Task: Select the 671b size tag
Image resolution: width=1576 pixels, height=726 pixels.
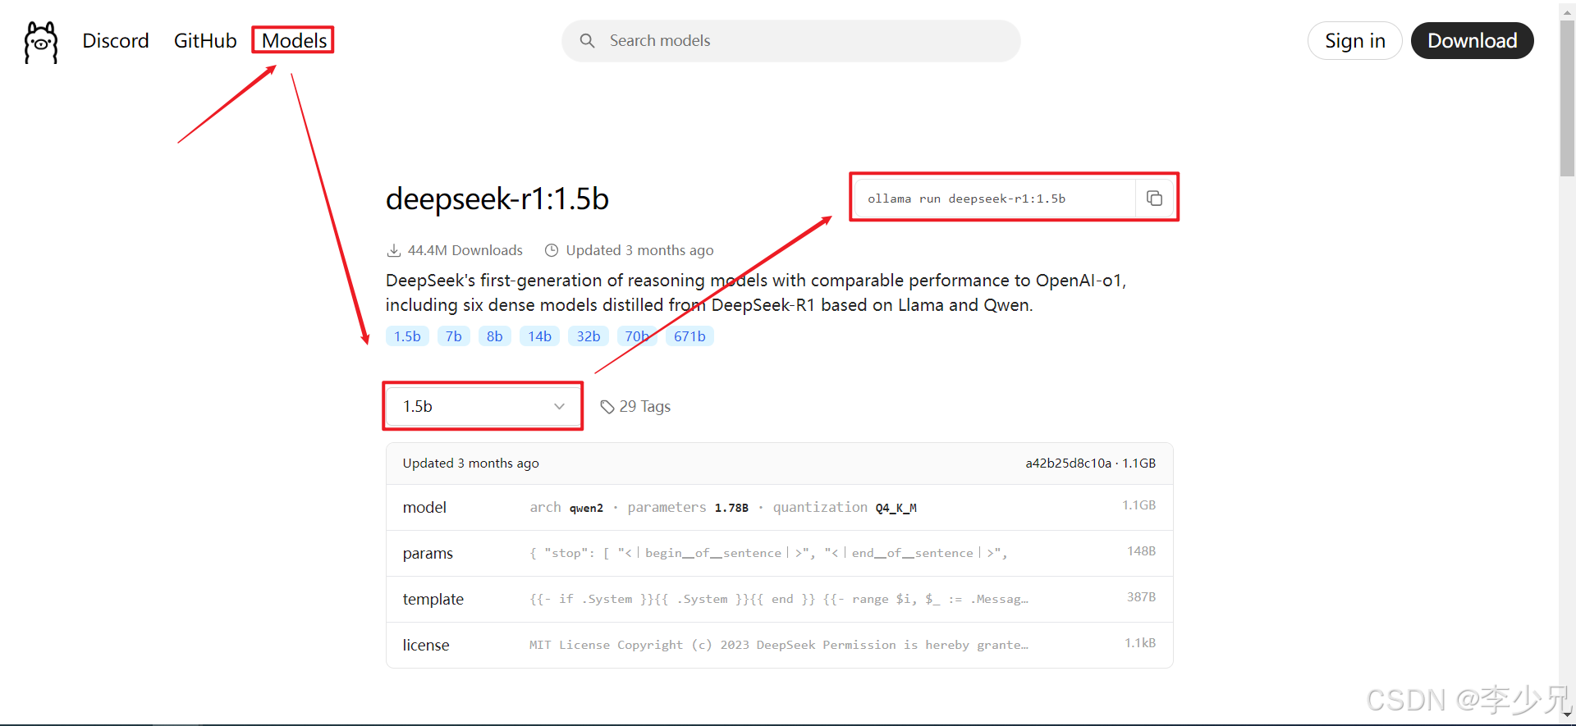Action: 689,336
